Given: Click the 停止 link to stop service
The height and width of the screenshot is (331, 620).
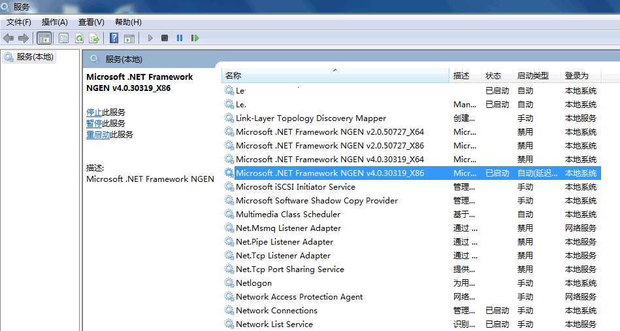Looking at the screenshot, I should pos(94,113).
